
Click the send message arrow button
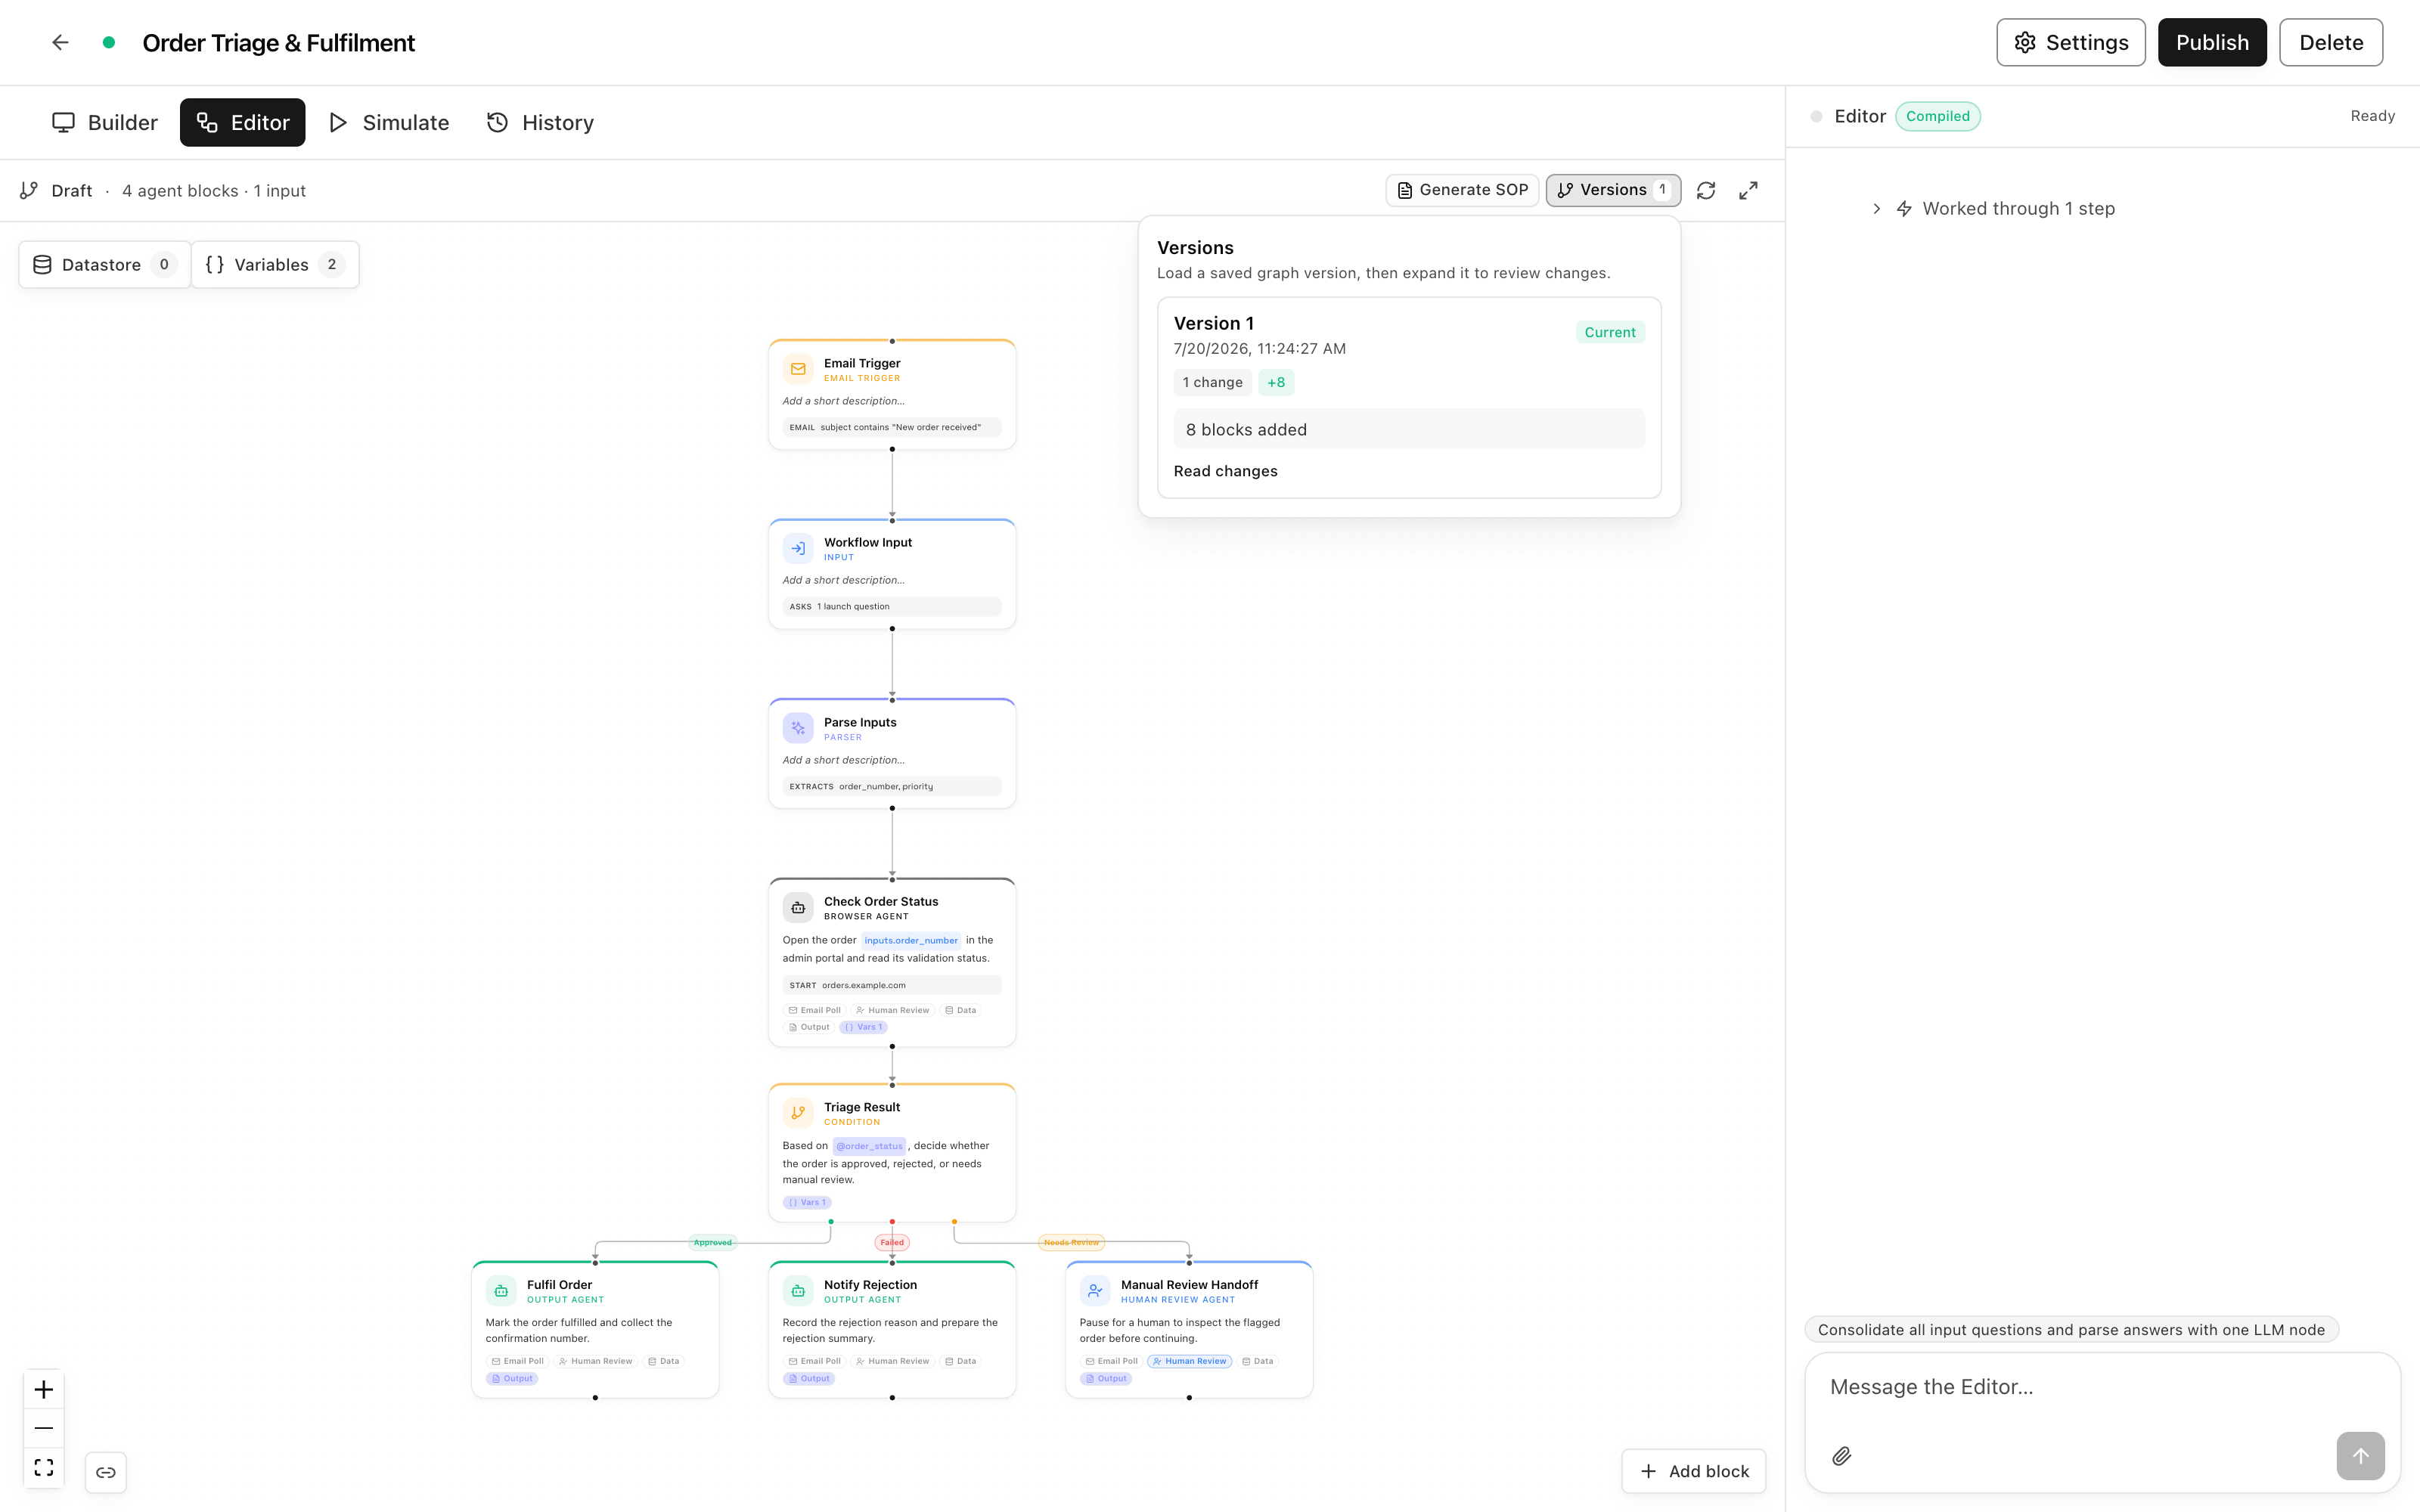[x=2360, y=1456]
